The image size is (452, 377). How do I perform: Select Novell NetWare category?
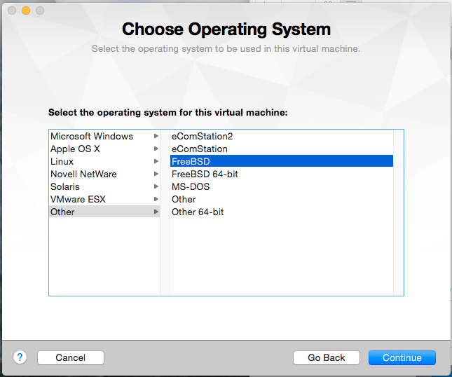point(104,174)
